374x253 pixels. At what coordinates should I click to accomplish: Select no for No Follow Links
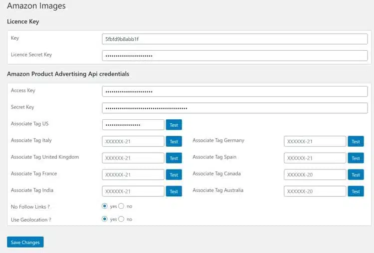121,206
